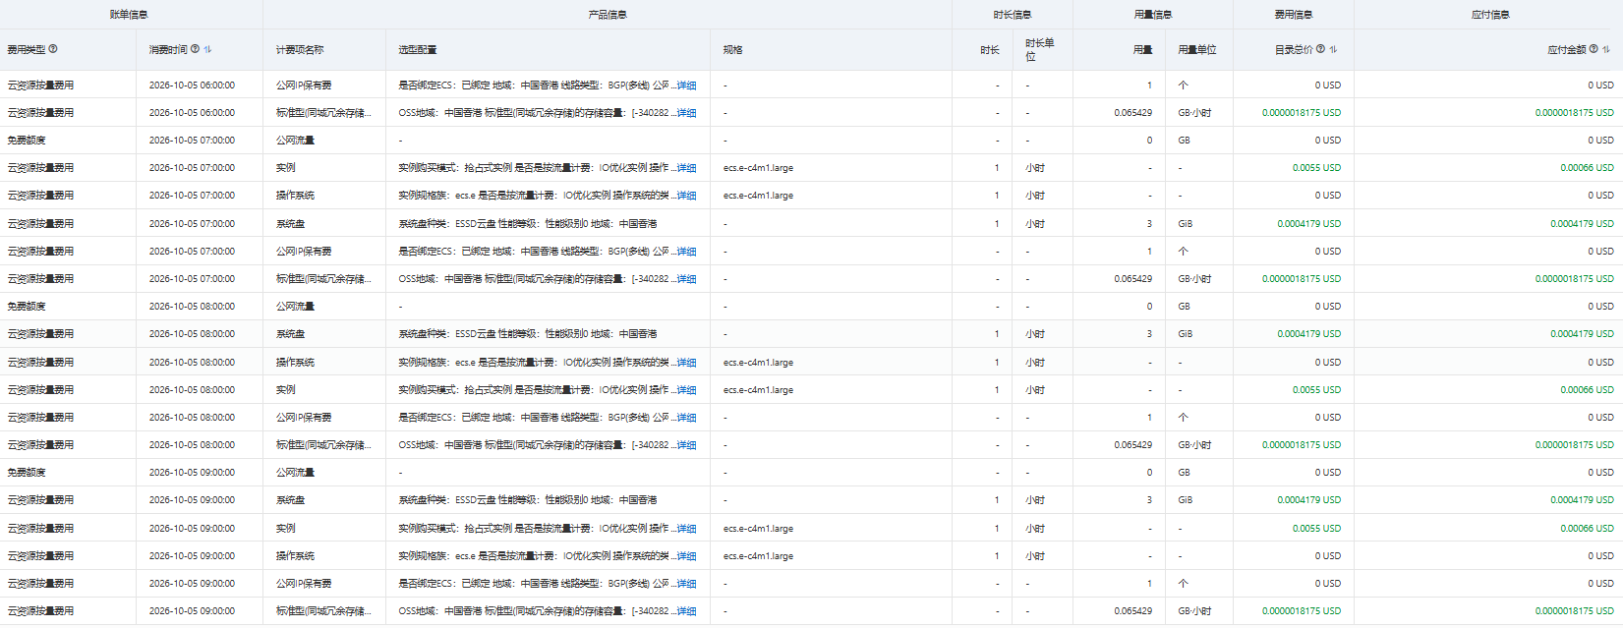
Task: Open 详细 for 09:00:00 标准型 storage row
Action: (686, 611)
